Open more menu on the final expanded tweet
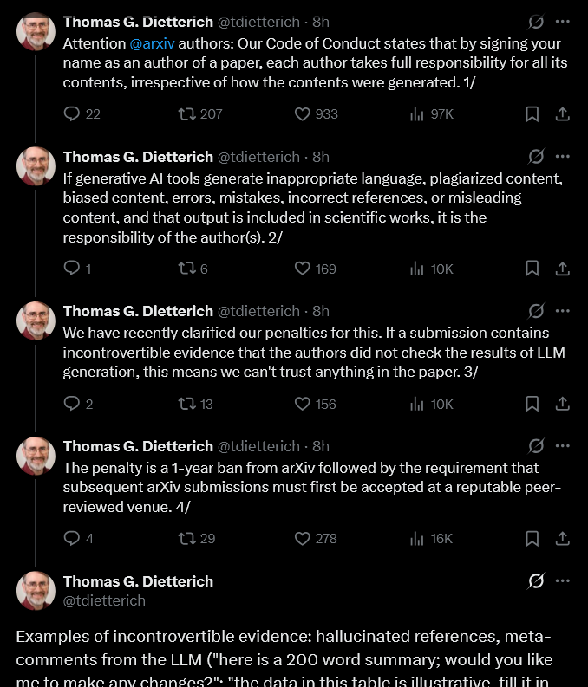Image resolution: width=588 pixels, height=687 pixels. click(562, 581)
